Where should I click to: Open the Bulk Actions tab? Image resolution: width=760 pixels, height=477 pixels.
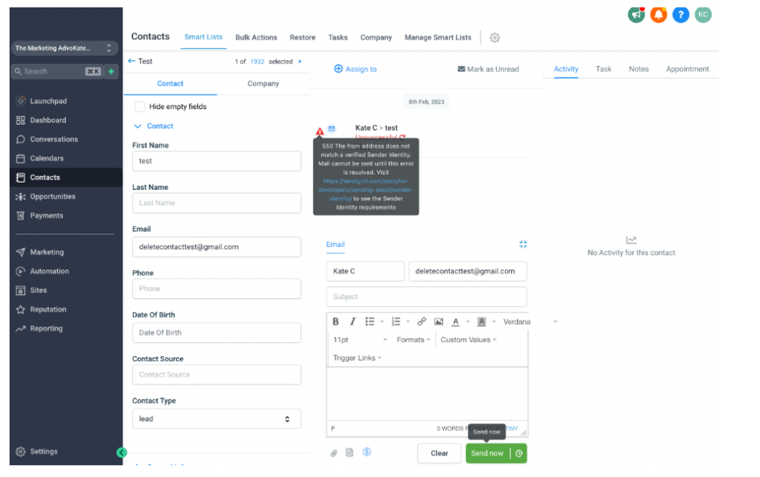(256, 38)
